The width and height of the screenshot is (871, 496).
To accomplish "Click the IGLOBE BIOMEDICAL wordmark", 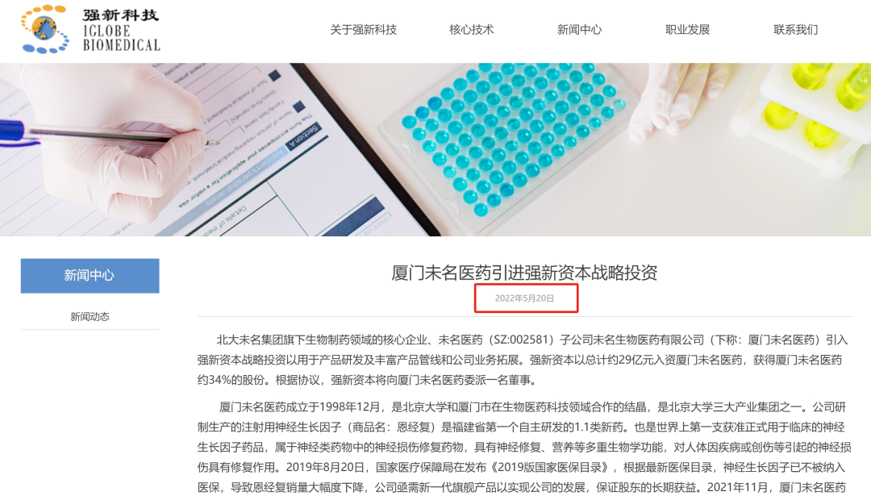I will tap(122, 39).
